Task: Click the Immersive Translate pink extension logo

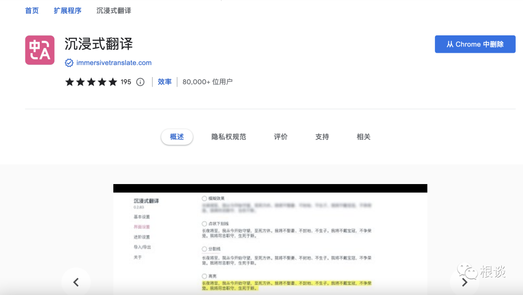Action: pos(40,50)
